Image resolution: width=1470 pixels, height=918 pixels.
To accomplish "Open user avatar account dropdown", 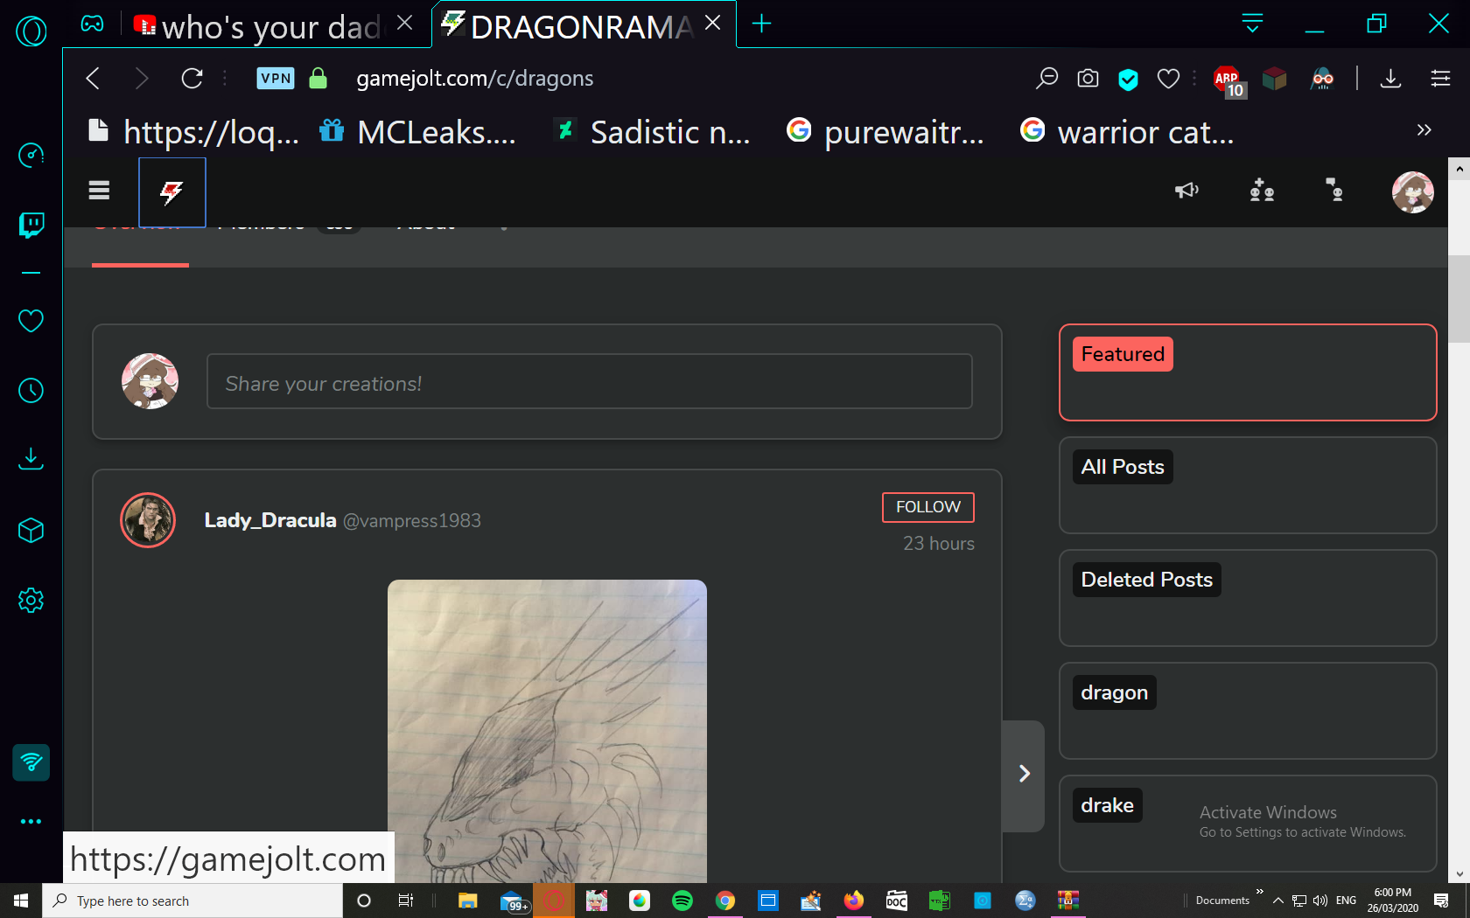I will click(1412, 192).
